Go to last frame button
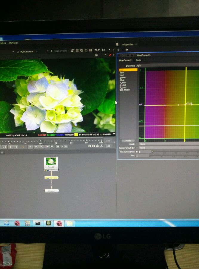The height and width of the screenshot is (269, 199). point(47,147)
